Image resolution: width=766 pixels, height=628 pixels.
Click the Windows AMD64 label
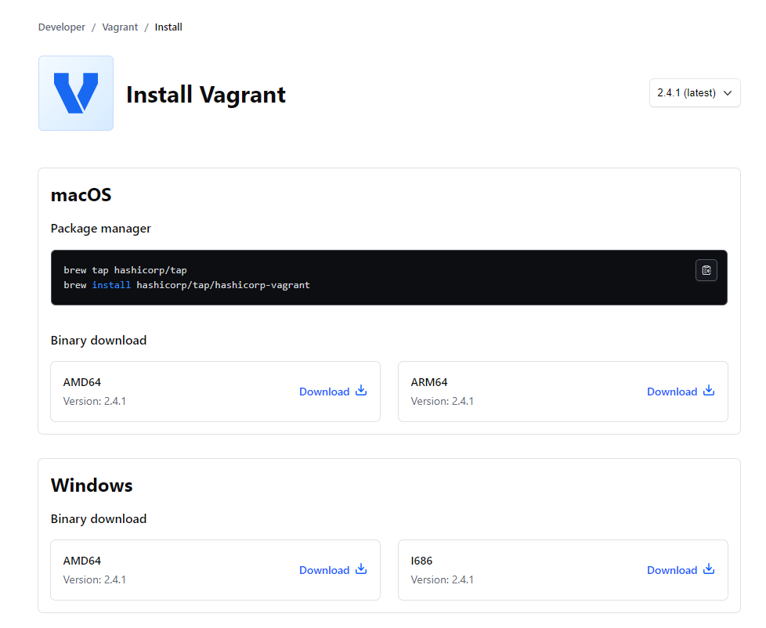pyautogui.click(x=82, y=561)
